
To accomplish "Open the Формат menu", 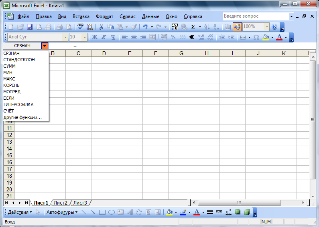I will click(105, 16).
